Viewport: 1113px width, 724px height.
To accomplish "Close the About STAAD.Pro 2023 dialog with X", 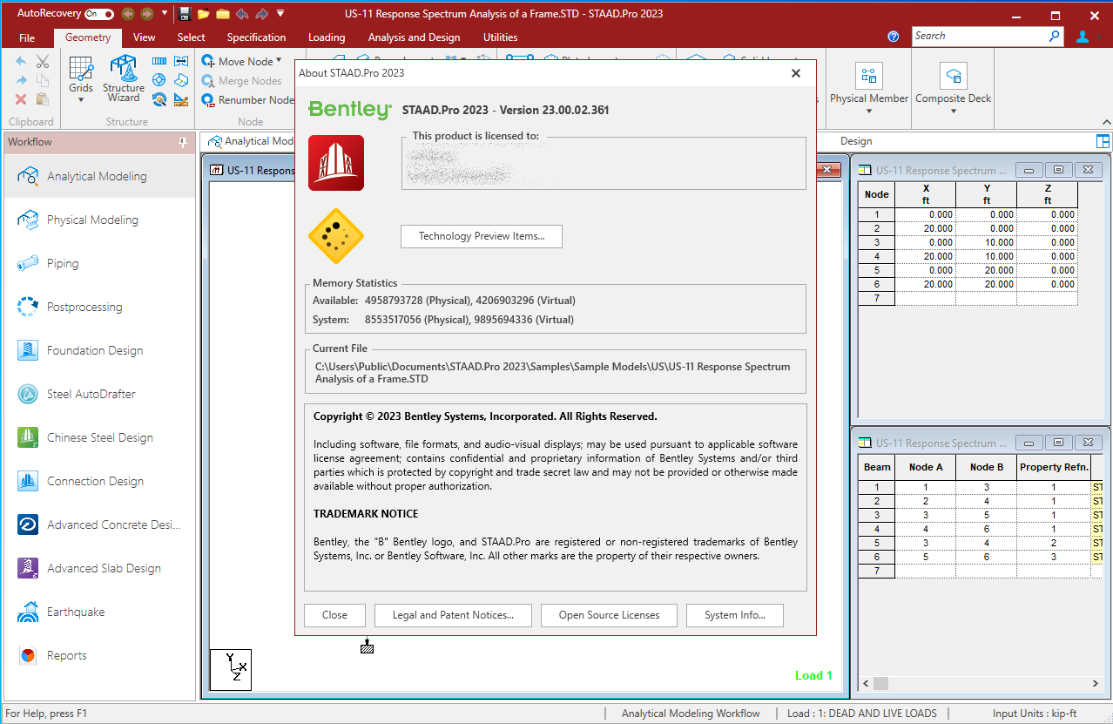I will pos(795,73).
